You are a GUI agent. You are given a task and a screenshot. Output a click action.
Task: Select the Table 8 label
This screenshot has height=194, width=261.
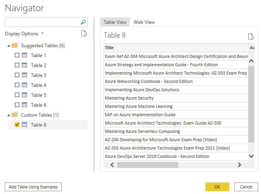point(39,125)
